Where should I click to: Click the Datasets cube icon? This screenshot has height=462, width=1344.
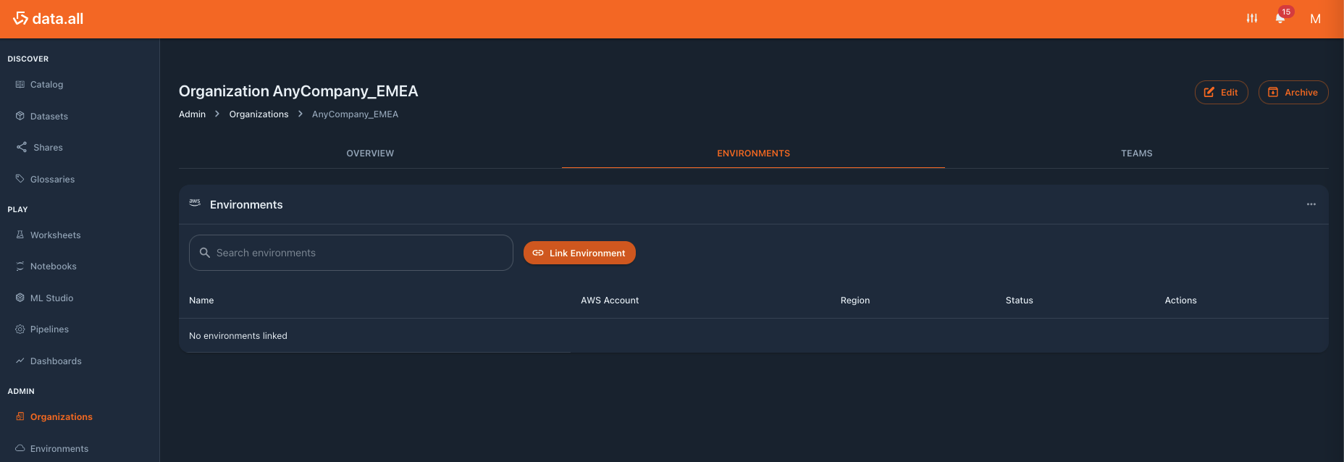point(20,116)
